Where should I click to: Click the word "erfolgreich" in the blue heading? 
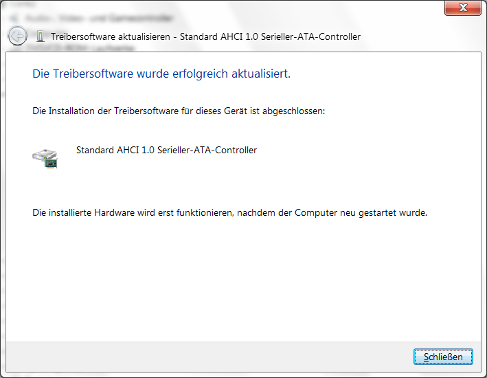(x=200, y=74)
